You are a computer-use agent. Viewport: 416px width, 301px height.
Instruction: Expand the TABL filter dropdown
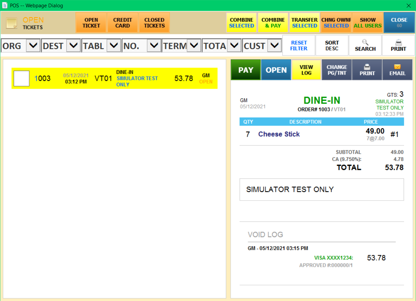114,45
